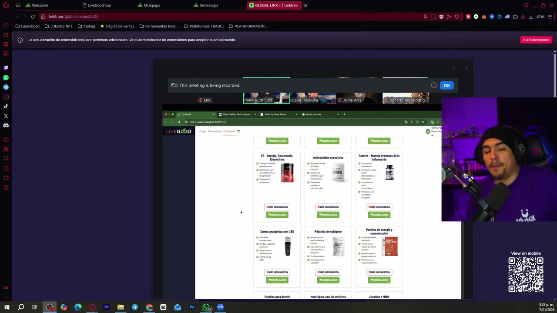Click the recording notice info icon
557x313 pixels.
coord(434,85)
